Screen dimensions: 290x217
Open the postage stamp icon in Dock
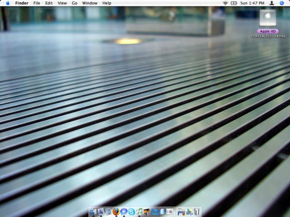click(x=101, y=212)
